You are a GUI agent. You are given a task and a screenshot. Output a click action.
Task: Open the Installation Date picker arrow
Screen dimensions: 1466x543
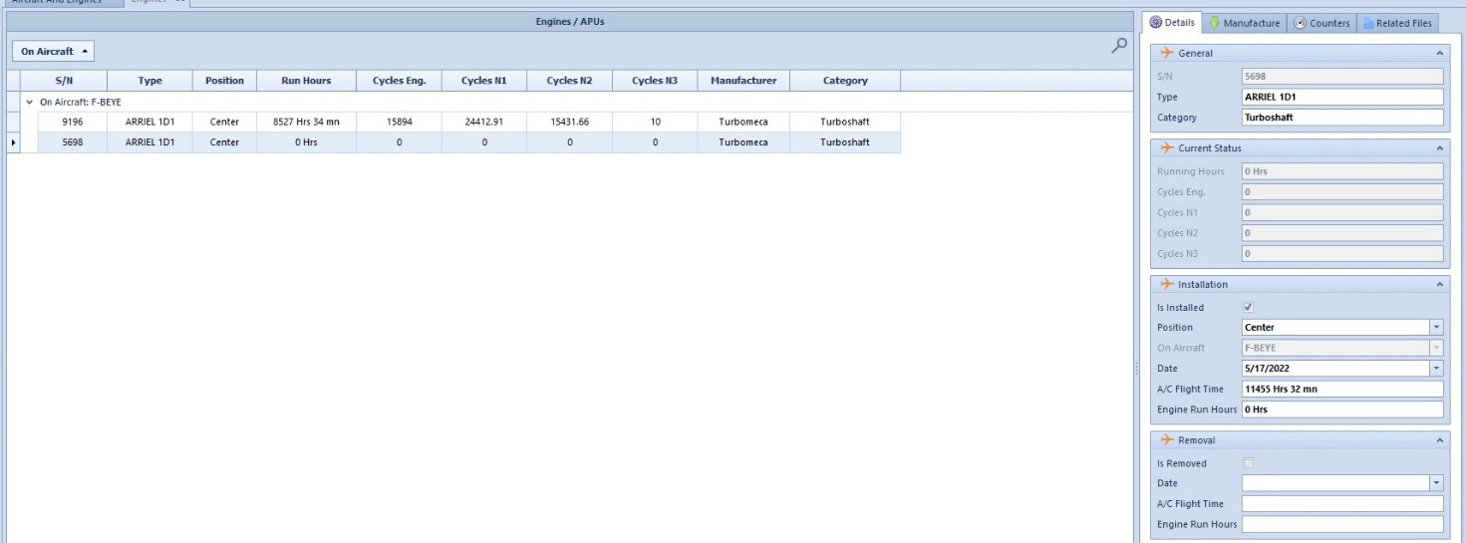tap(1436, 368)
